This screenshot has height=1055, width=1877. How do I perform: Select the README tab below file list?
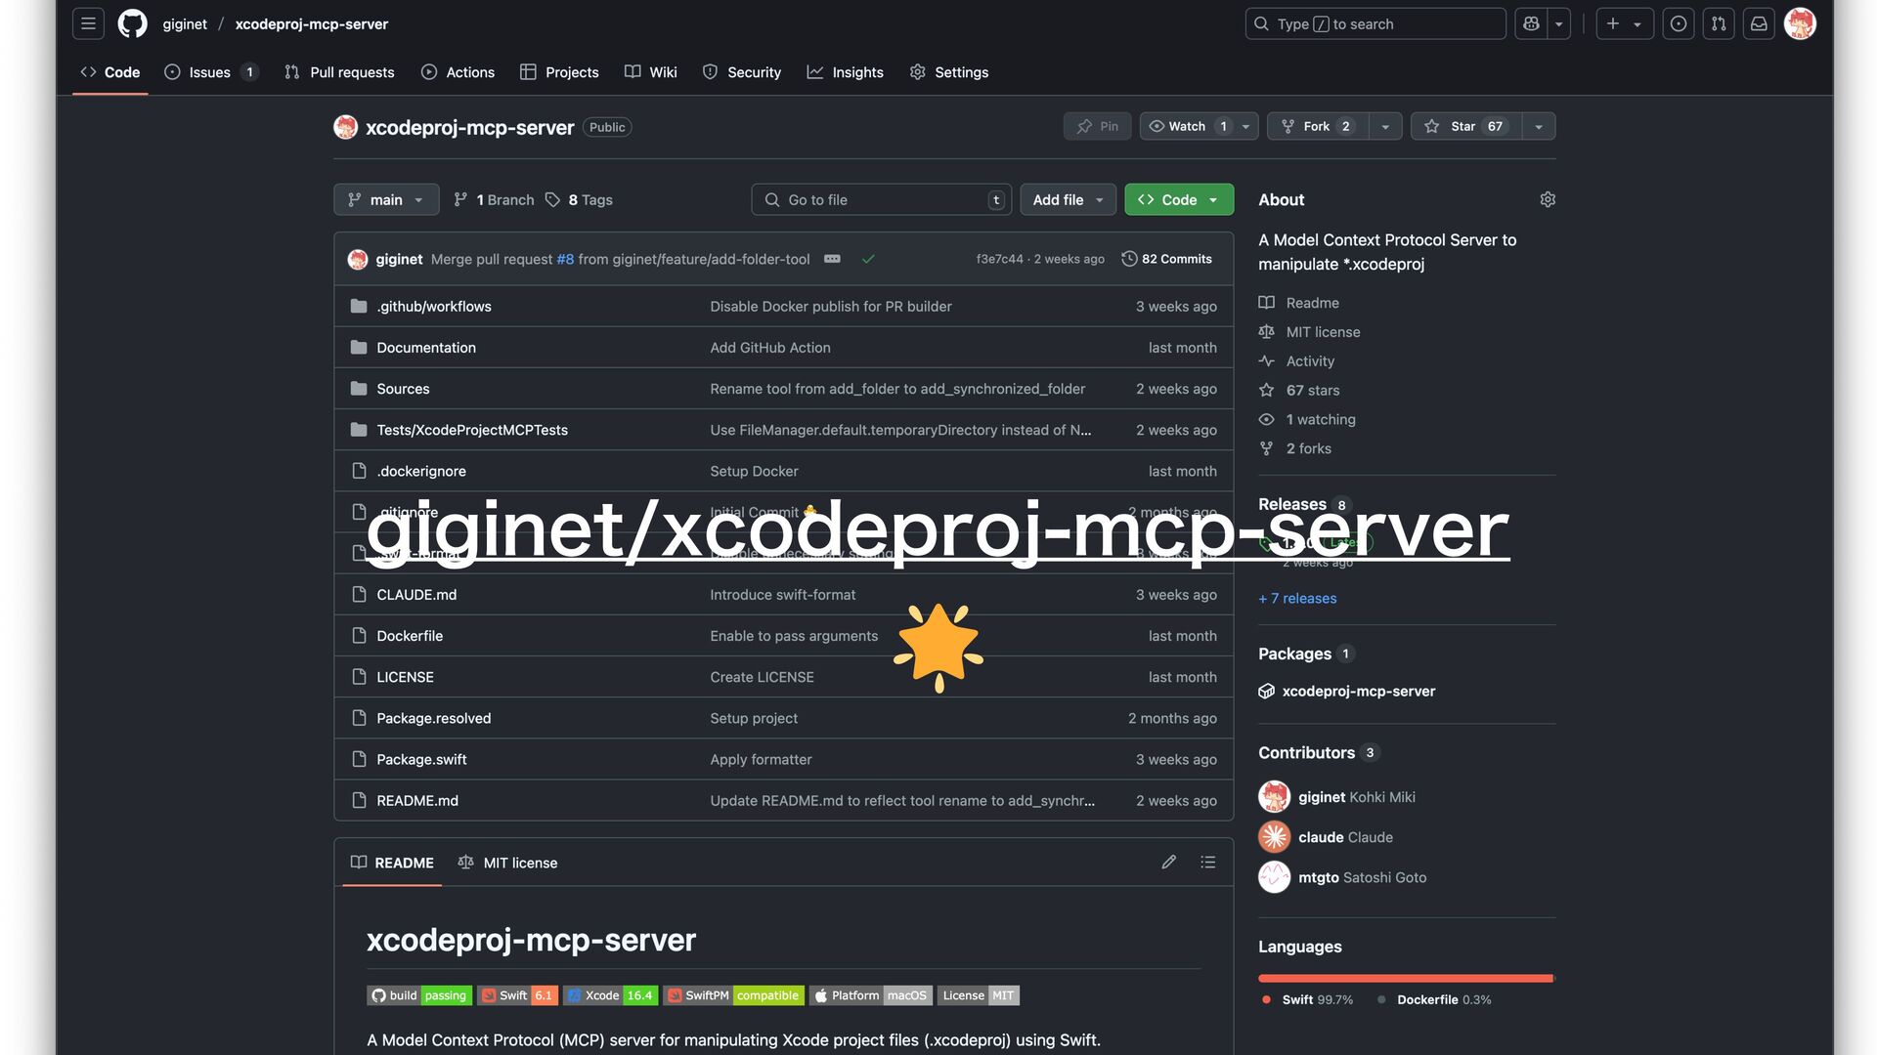click(392, 863)
